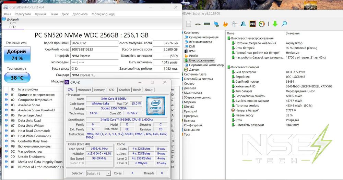The image size is (343, 180).
Task: Click the CrystalDiskInfo app icon in title bar
Action: pos(6,7)
